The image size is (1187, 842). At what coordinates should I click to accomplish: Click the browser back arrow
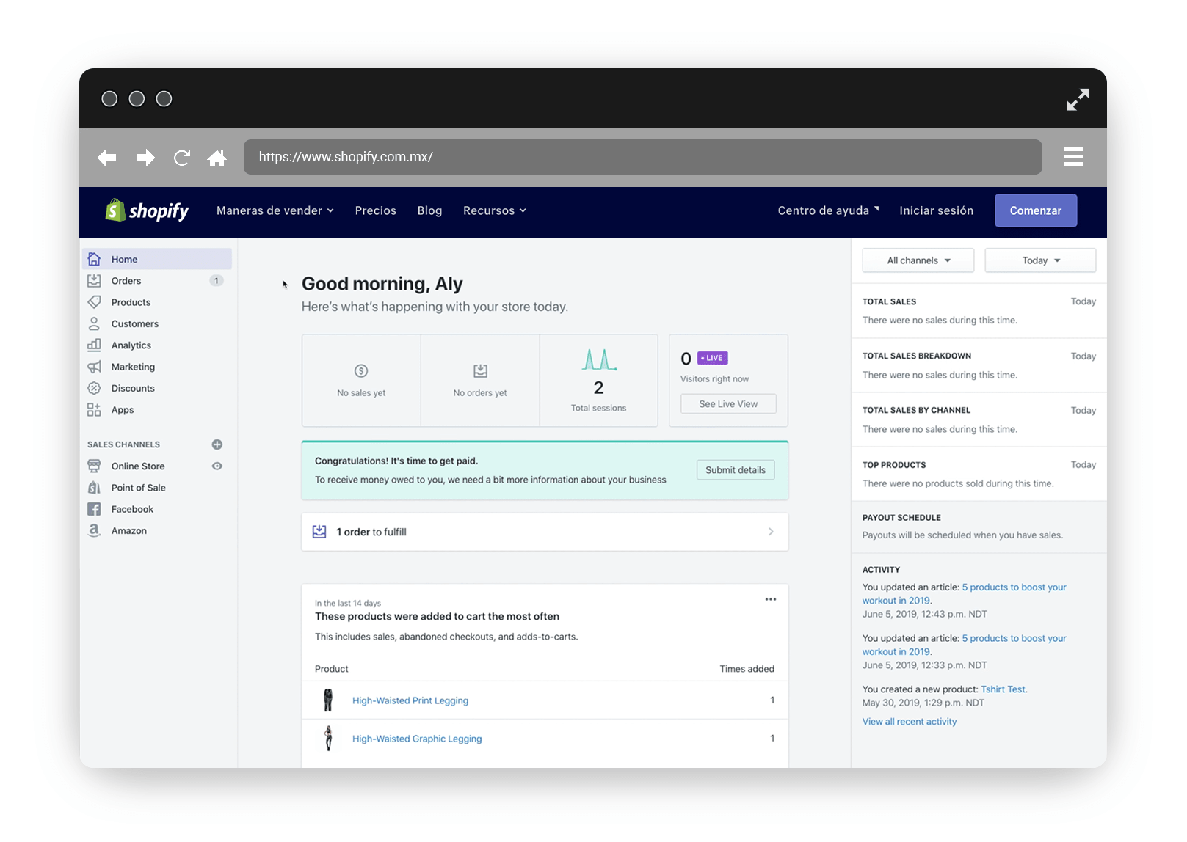click(107, 158)
